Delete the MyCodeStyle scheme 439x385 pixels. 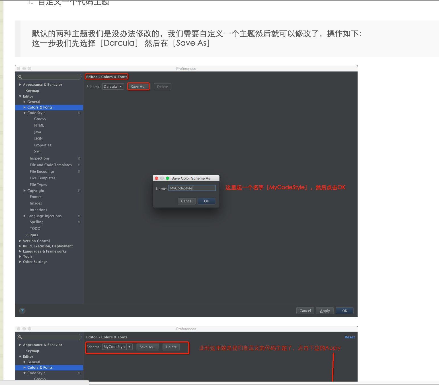[171, 347]
